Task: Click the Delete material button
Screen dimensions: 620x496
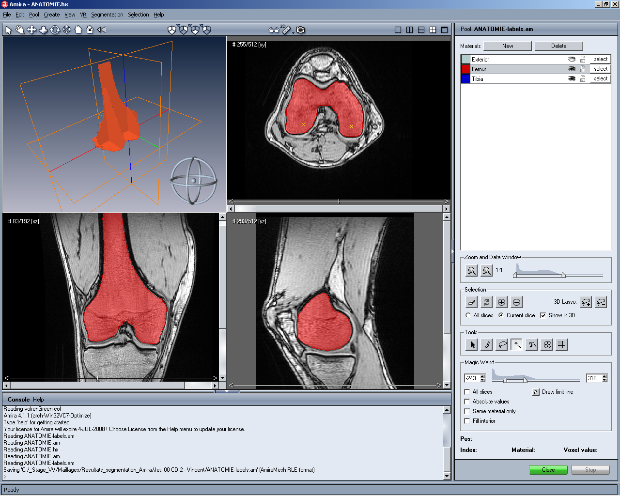Action: coord(558,46)
